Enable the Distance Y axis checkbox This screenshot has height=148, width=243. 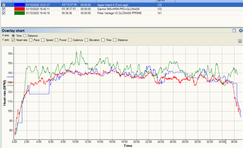[115, 40]
